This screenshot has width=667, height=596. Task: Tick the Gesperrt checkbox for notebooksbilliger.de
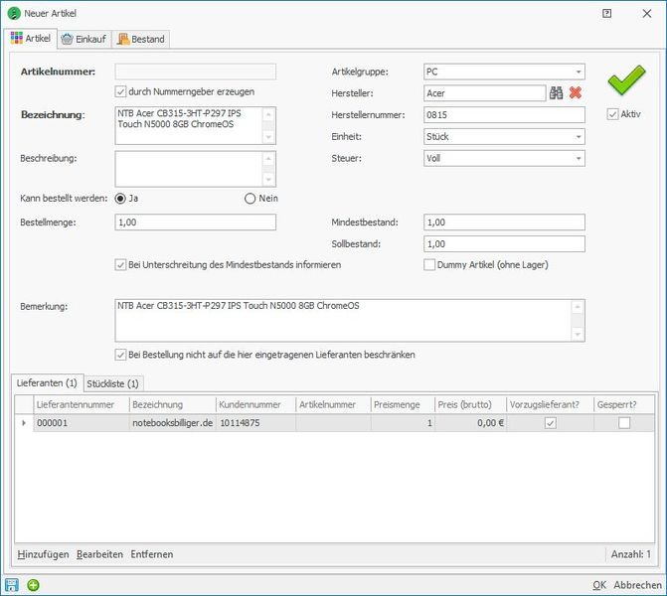click(x=623, y=423)
